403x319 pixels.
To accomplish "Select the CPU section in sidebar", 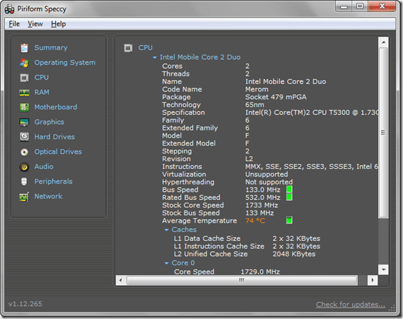I will pos(42,77).
